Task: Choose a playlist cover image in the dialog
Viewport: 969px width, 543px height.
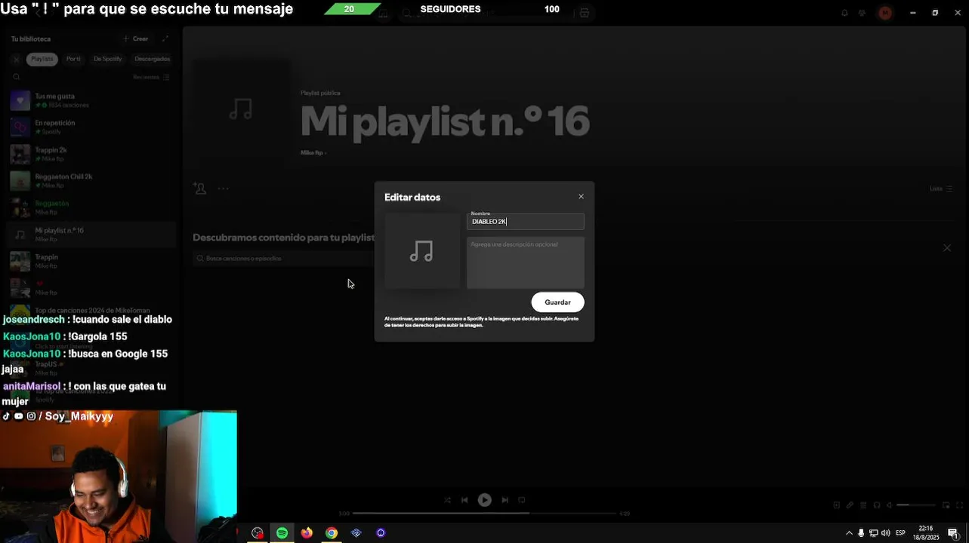Action: pos(422,250)
